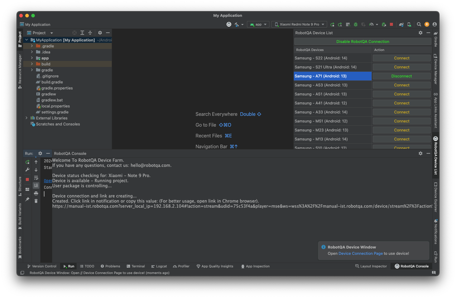Open the Device Connection Page link
The width and height of the screenshot is (456, 298).
click(x=360, y=254)
